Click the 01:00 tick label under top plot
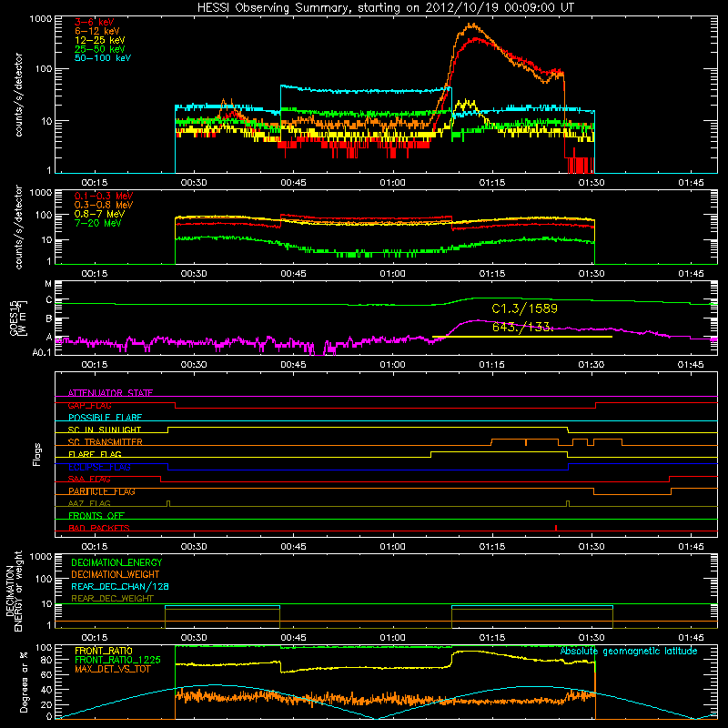This screenshot has height=728, width=728. tap(393, 183)
